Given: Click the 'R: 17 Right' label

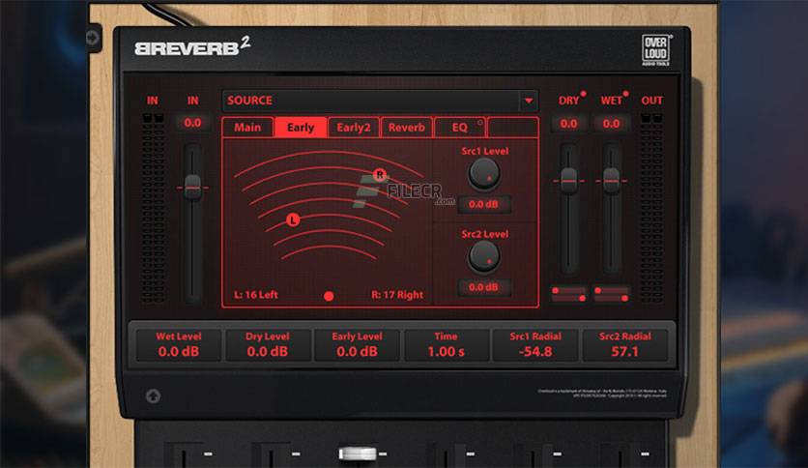Looking at the screenshot, I should click(x=397, y=295).
